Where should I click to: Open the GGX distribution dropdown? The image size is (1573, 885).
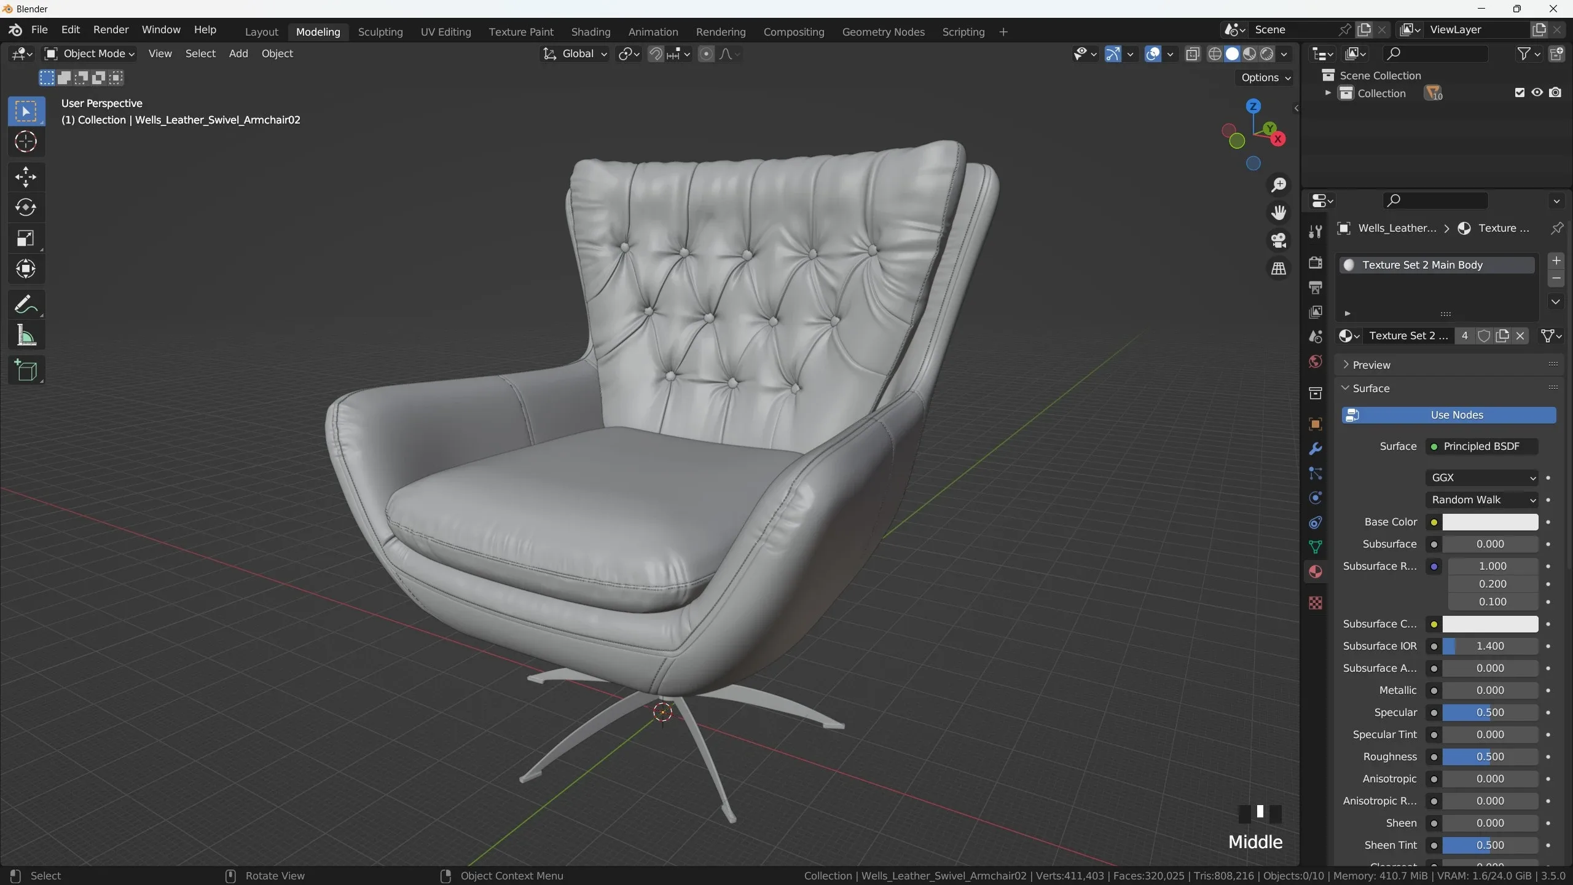pos(1481,478)
